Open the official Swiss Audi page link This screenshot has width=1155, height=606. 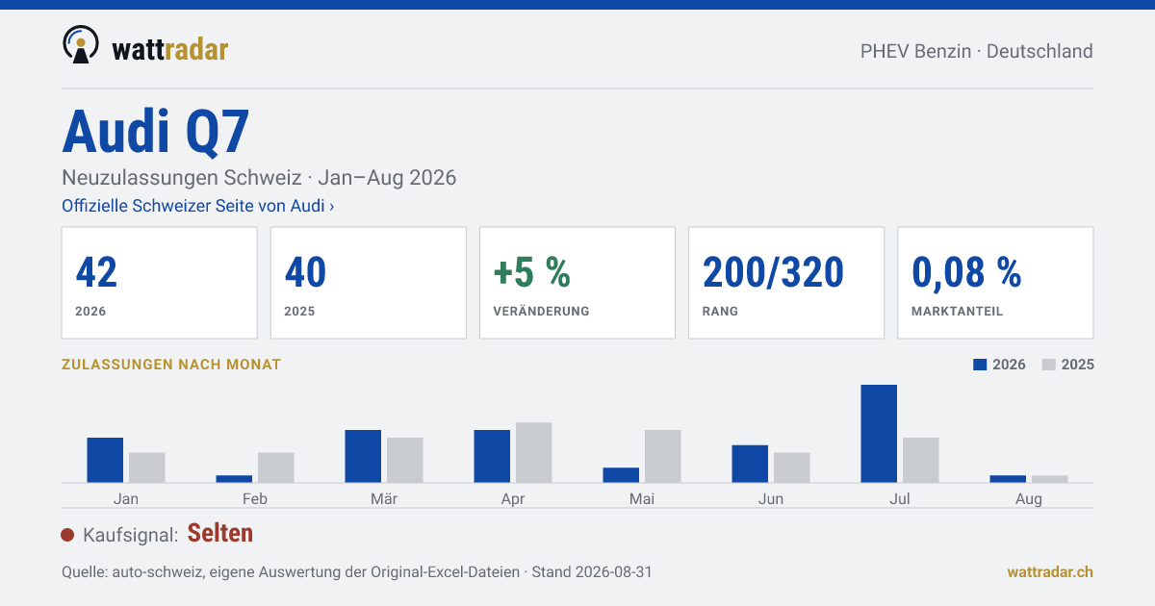coord(198,206)
